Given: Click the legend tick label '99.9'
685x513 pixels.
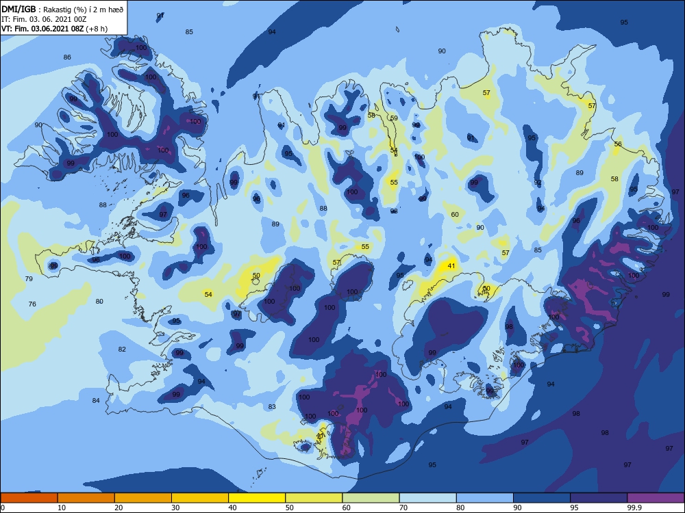Looking at the screenshot, I should [634, 508].
